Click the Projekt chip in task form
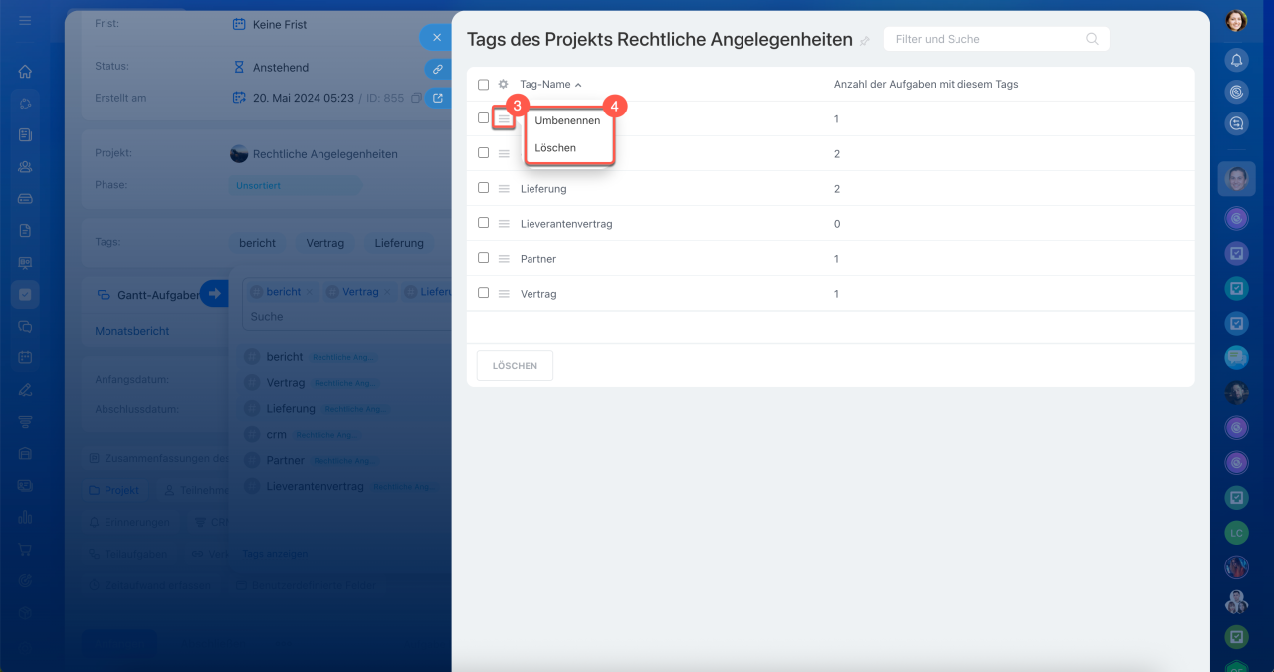Viewport: 1274px width, 672px height. pyautogui.click(x=113, y=491)
